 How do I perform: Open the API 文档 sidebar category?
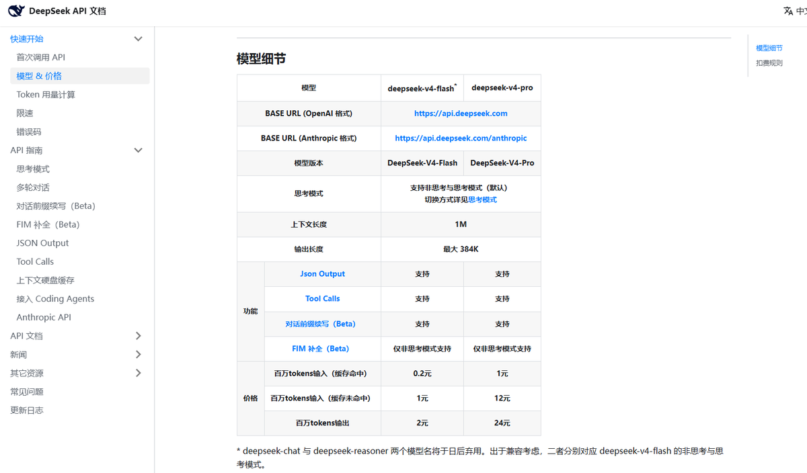(26, 336)
